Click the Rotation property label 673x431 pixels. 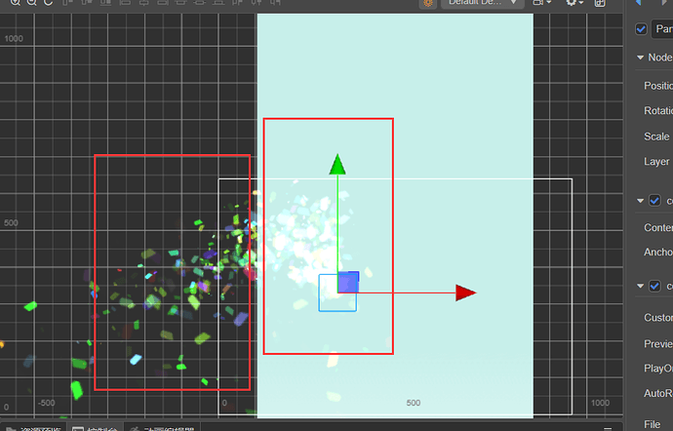(658, 111)
